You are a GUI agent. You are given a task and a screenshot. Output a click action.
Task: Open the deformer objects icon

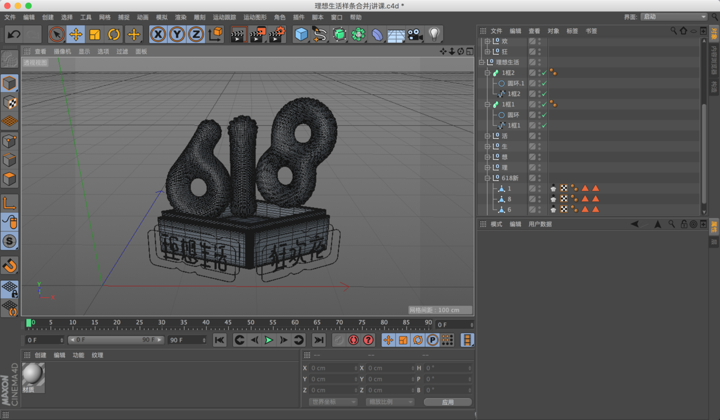coord(377,34)
